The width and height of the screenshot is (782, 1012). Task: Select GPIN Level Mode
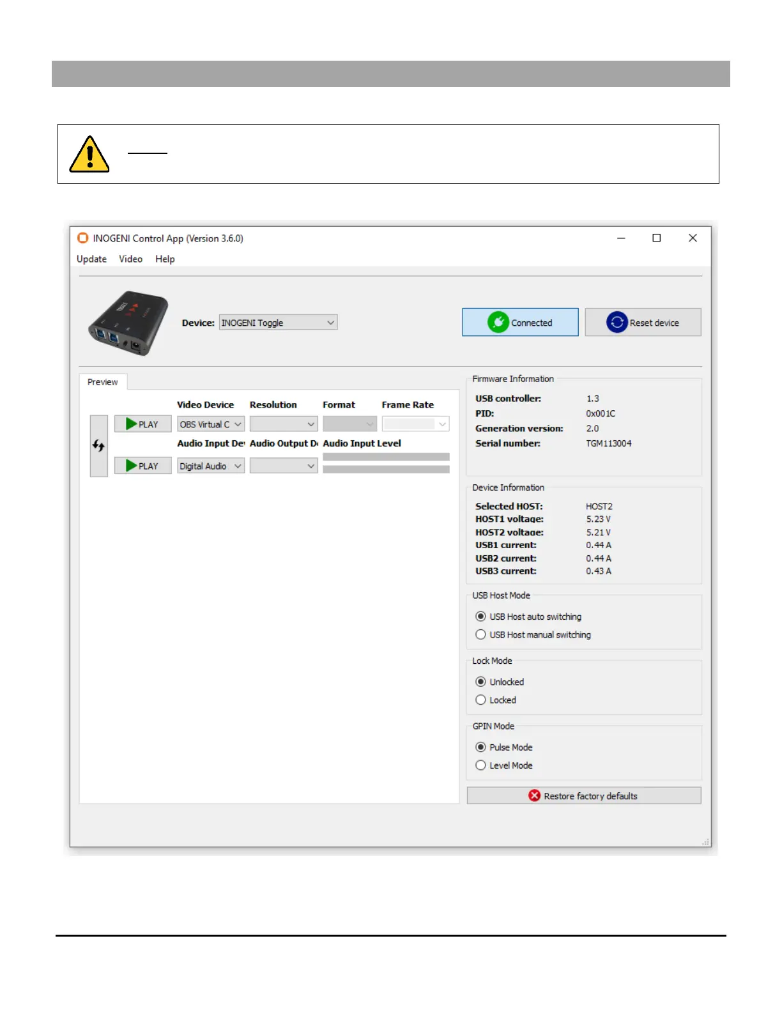(504, 765)
